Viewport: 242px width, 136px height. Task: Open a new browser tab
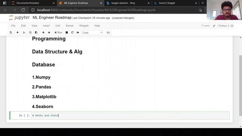click(x=203, y=3)
